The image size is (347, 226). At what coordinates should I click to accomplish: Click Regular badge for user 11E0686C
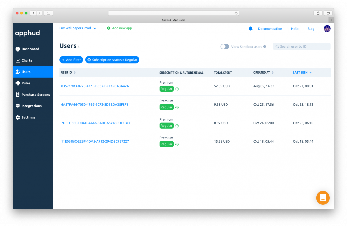pyautogui.click(x=166, y=144)
